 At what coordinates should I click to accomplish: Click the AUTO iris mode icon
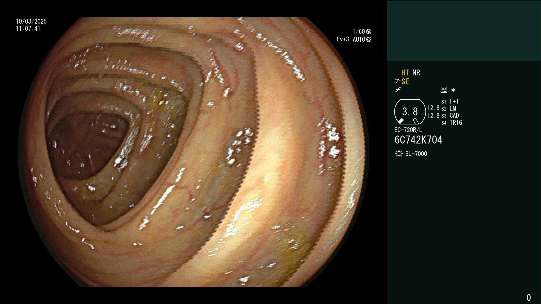[369, 39]
